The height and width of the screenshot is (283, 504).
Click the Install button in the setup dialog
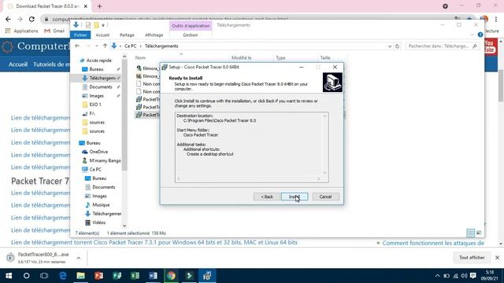coord(295,197)
